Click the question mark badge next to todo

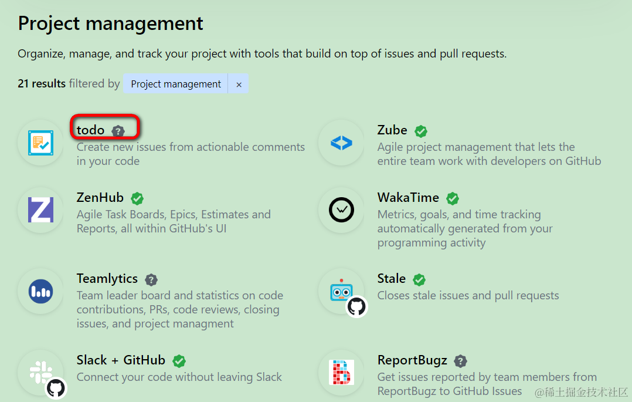pyautogui.click(x=118, y=130)
